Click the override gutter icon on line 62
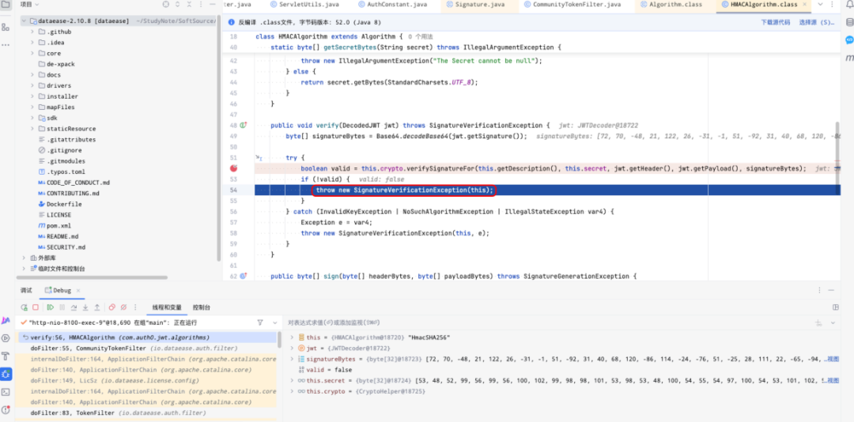This screenshot has height=422, width=854. click(243, 276)
